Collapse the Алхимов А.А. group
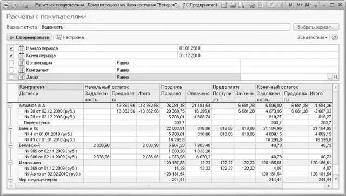 click(10, 106)
